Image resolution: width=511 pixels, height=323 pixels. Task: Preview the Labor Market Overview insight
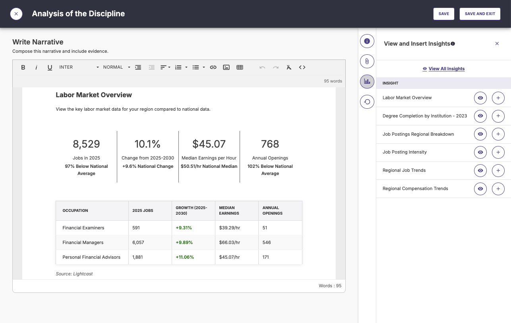[480, 98]
